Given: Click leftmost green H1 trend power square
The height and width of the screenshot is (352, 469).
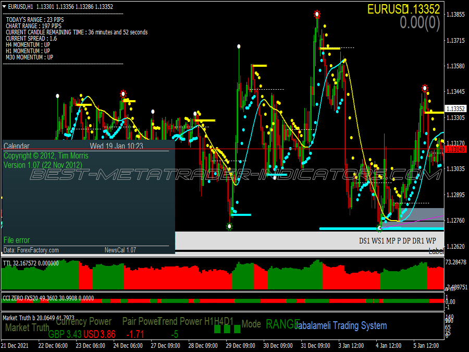Looking at the screenshot, I should 217,329.
